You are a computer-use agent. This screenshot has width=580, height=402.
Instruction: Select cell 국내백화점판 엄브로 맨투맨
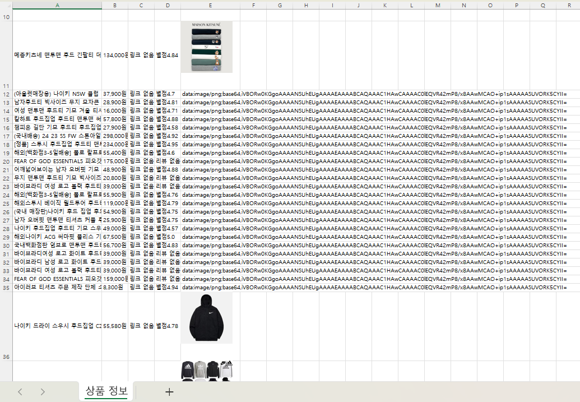point(57,246)
